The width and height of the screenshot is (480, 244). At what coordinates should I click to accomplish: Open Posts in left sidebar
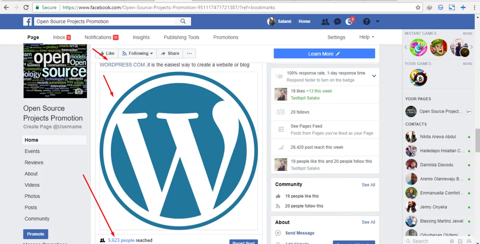click(31, 207)
